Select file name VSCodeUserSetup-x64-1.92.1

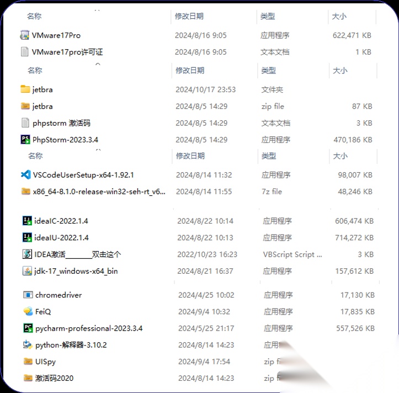pyautogui.click(x=83, y=175)
